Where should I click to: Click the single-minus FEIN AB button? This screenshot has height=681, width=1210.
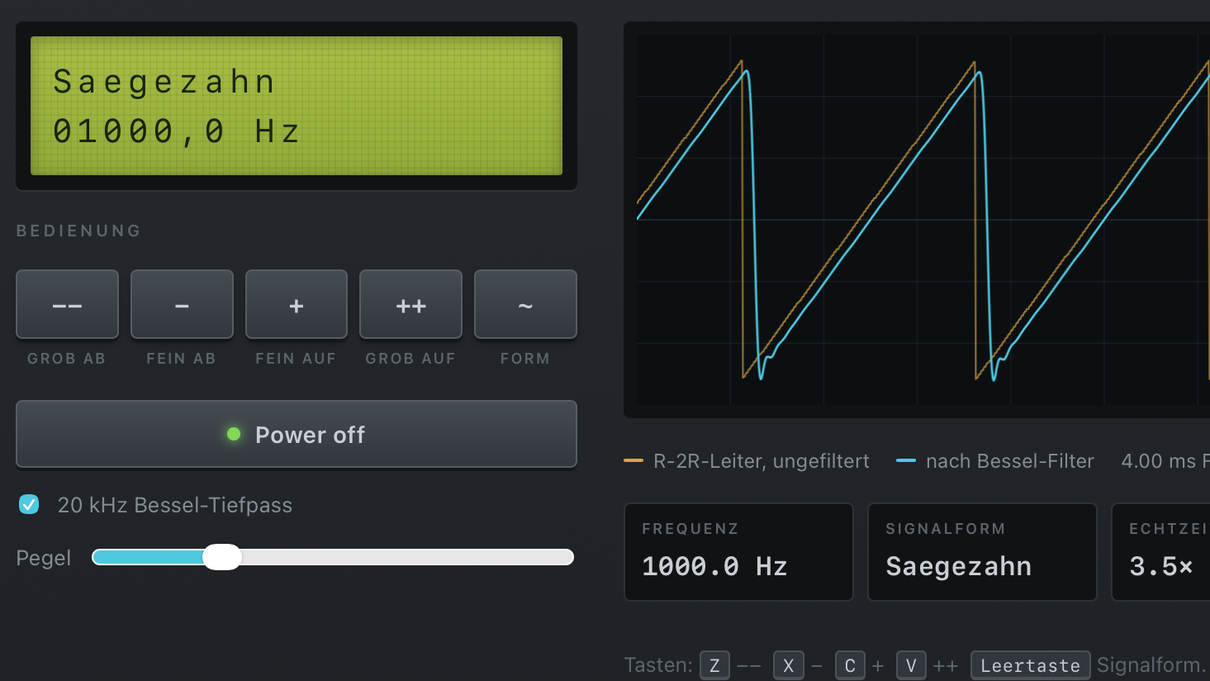click(182, 304)
